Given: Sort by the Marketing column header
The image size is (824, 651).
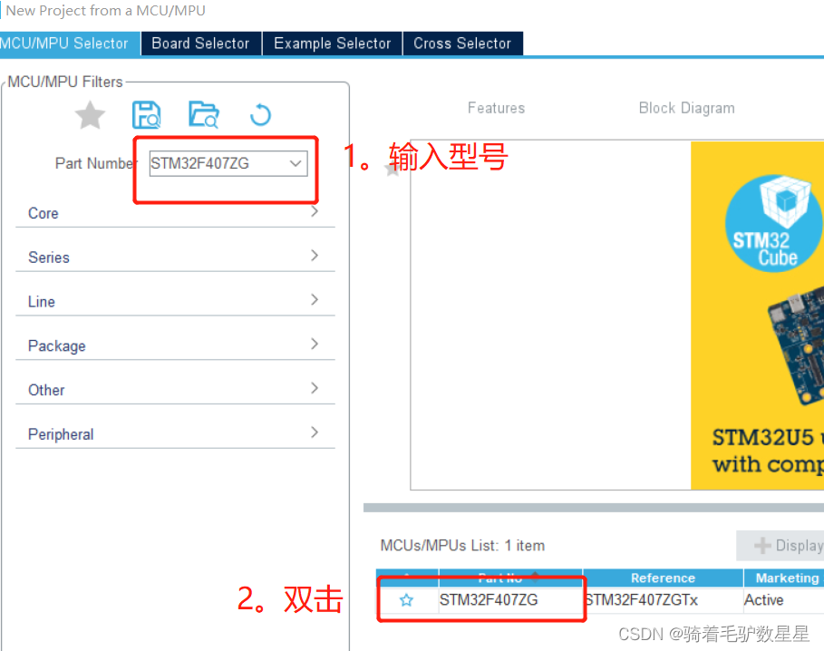Looking at the screenshot, I should pos(784,578).
